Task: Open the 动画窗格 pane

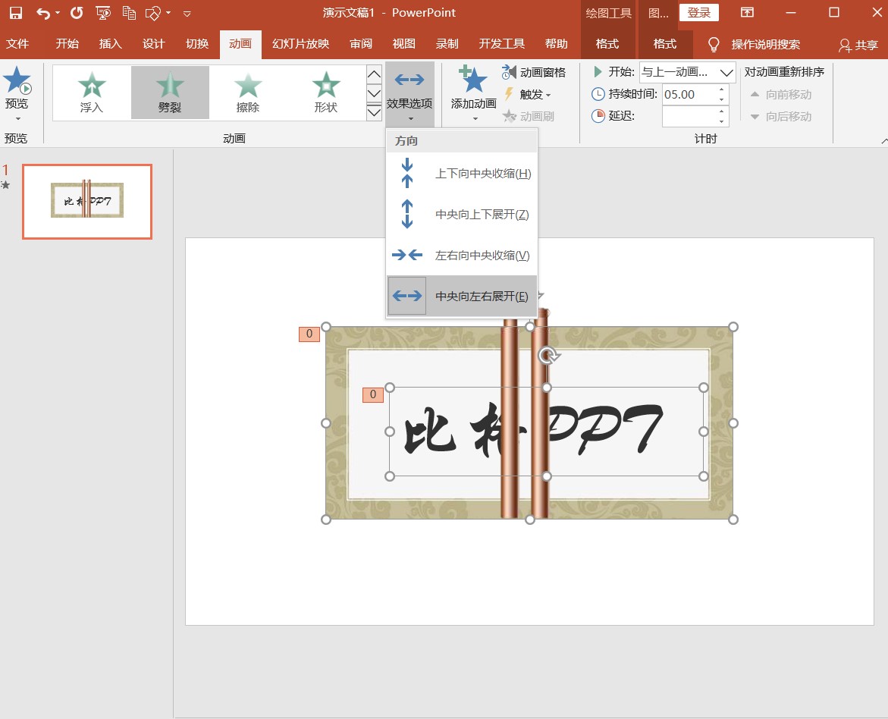Action: 534,72
